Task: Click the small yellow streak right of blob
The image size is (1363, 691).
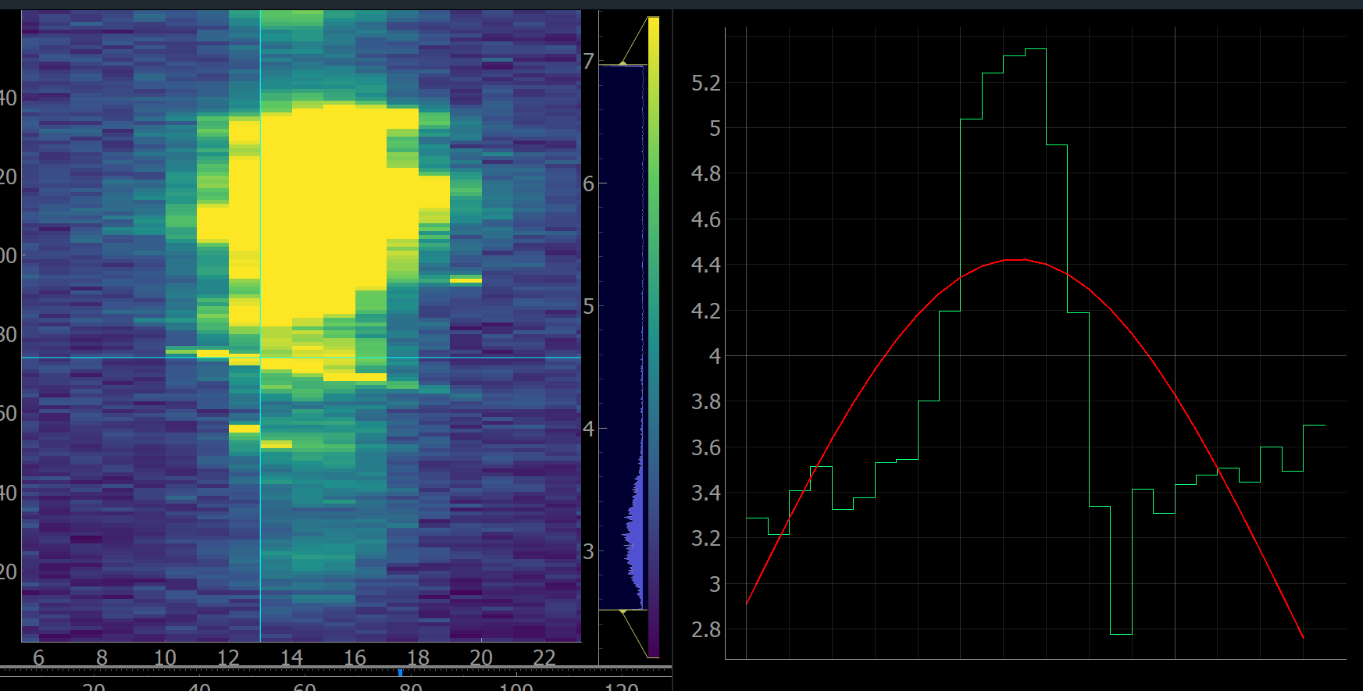Action: tap(466, 279)
